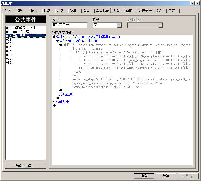Open the 武器 tab

62,11
